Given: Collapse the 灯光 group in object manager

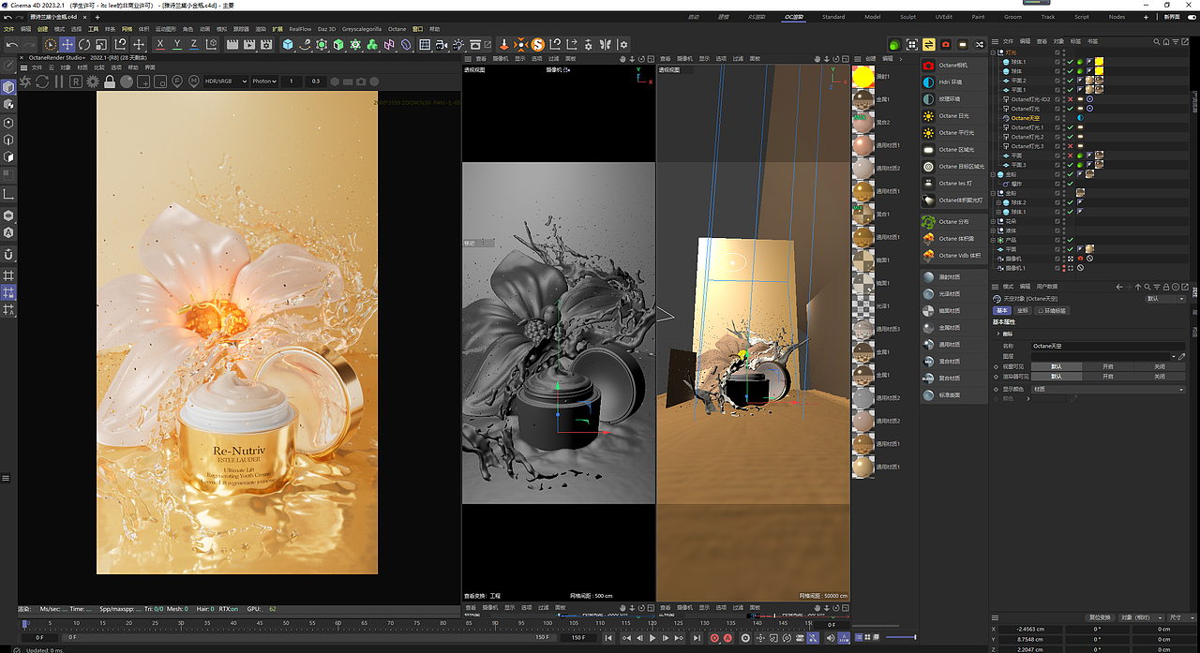Looking at the screenshot, I should coord(993,52).
